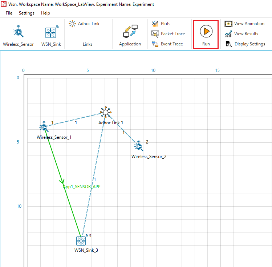Select the Wireless_Sensor_1 node on grid
The height and width of the screenshot is (267, 272).
pyautogui.click(x=44, y=127)
